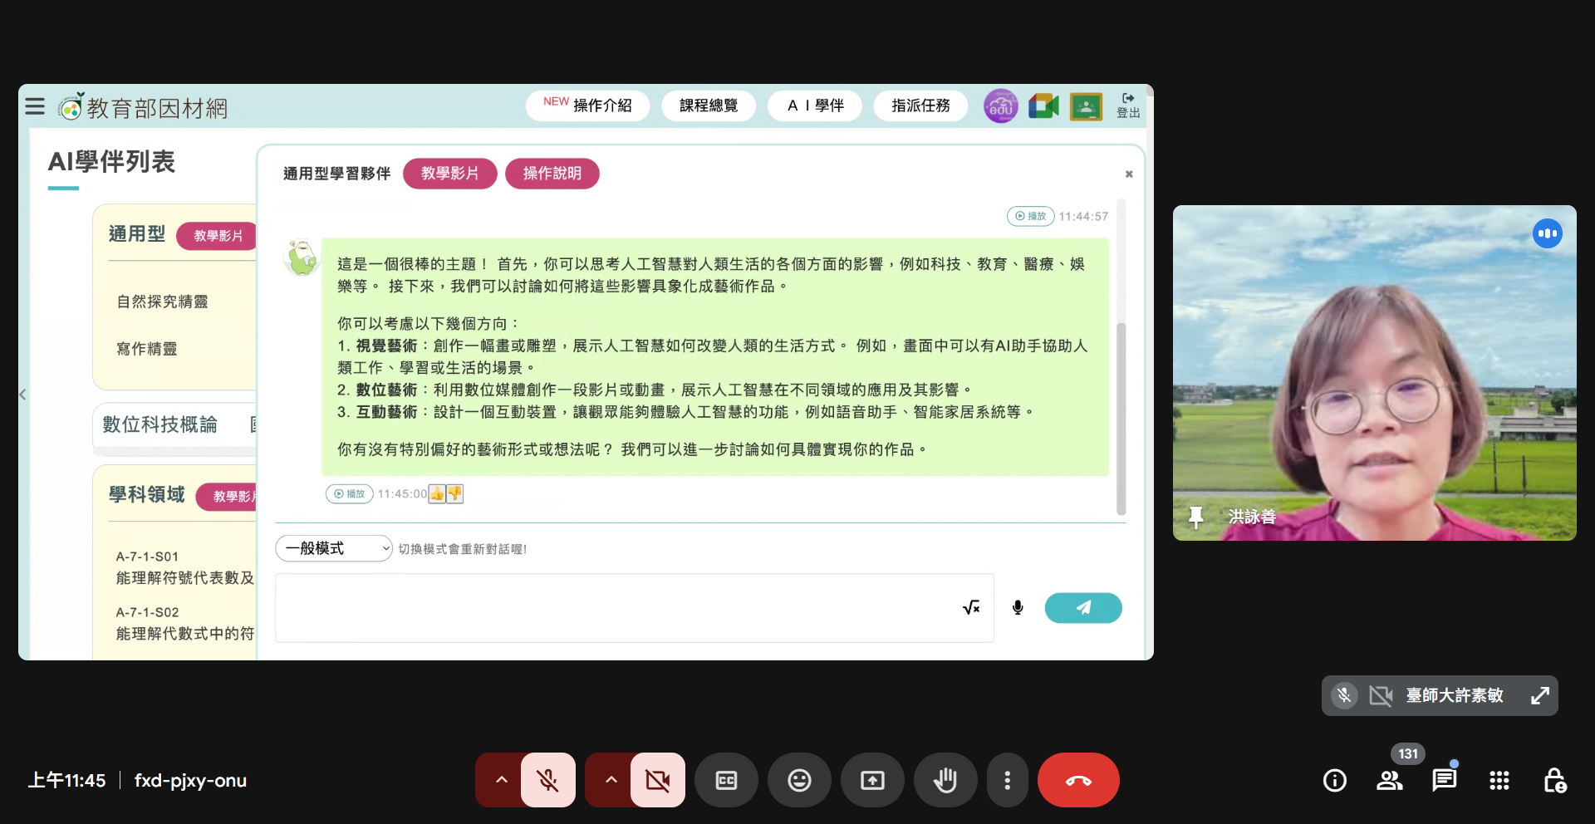The image size is (1595, 824).
Task: Click the microphone voice input icon
Action: (x=1018, y=607)
